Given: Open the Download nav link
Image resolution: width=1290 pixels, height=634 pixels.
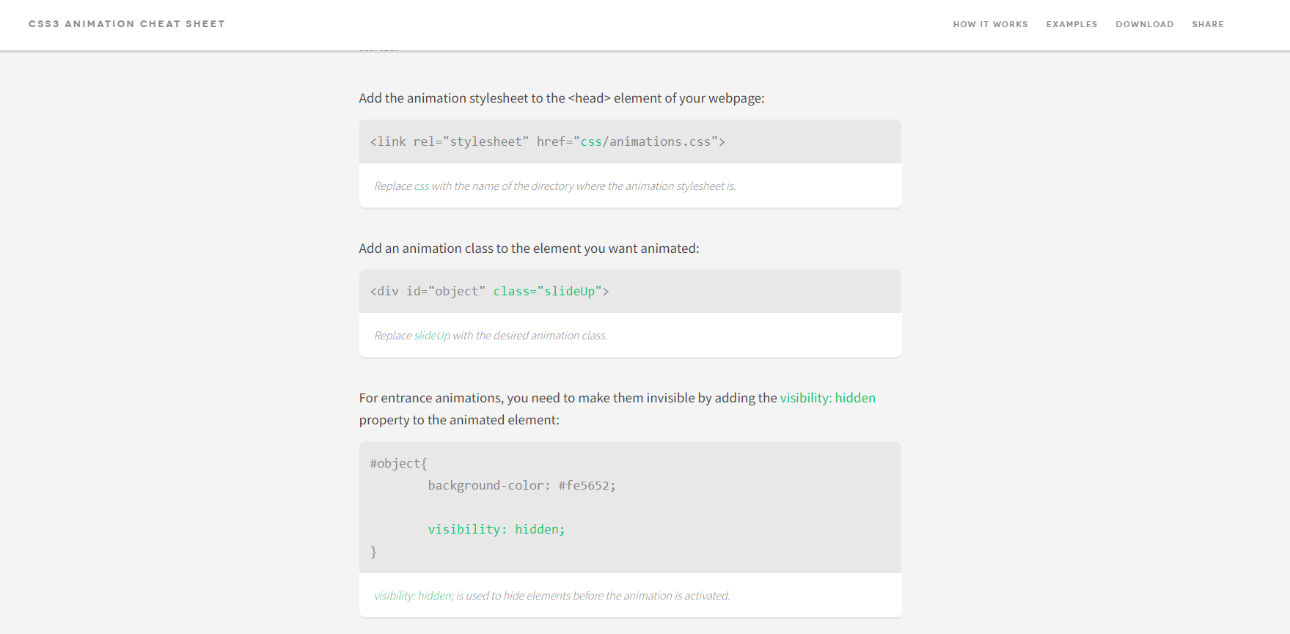Looking at the screenshot, I should tap(1144, 24).
